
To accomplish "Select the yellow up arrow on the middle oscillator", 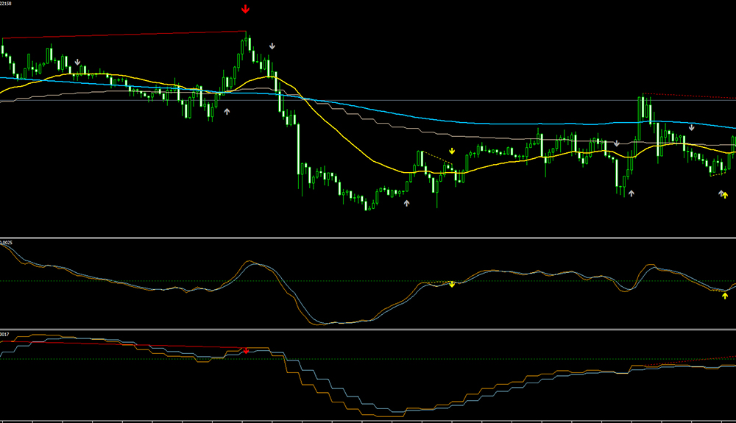I will pos(725,296).
